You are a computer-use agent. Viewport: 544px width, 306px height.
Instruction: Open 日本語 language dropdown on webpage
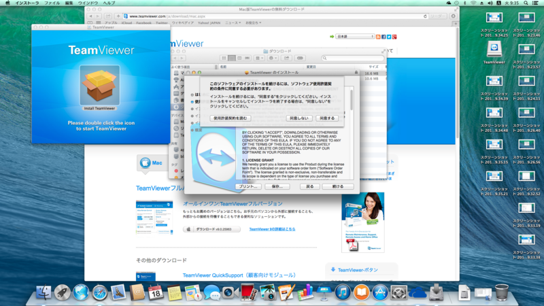[355, 37]
